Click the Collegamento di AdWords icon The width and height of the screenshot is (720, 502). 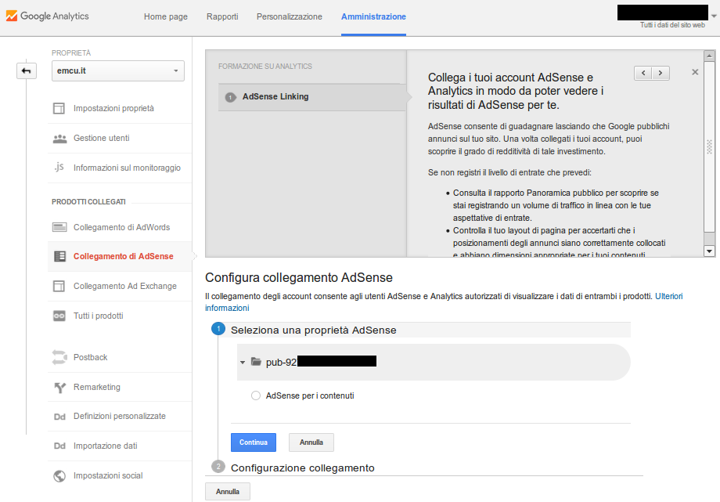pyautogui.click(x=59, y=227)
